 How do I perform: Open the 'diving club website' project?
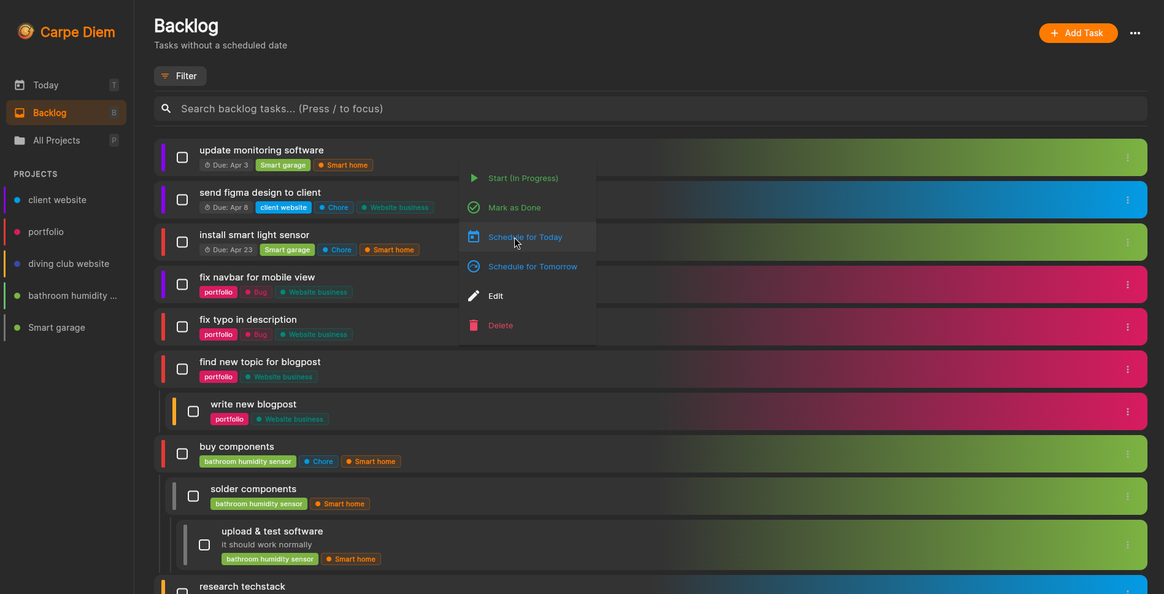(68, 264)
